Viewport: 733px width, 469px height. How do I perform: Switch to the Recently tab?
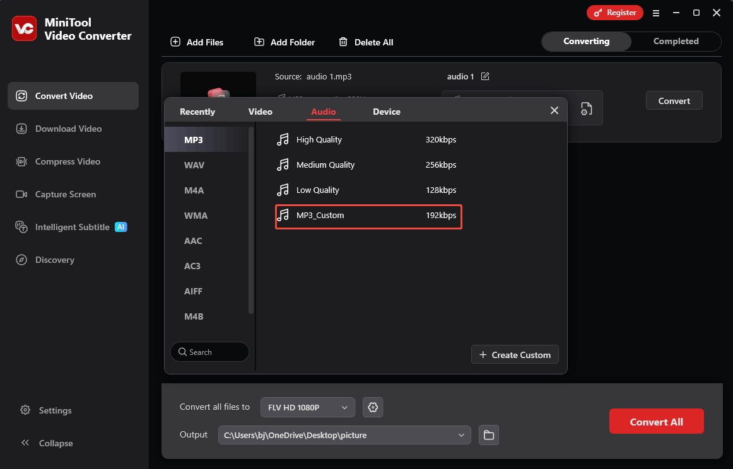[197, 112]
